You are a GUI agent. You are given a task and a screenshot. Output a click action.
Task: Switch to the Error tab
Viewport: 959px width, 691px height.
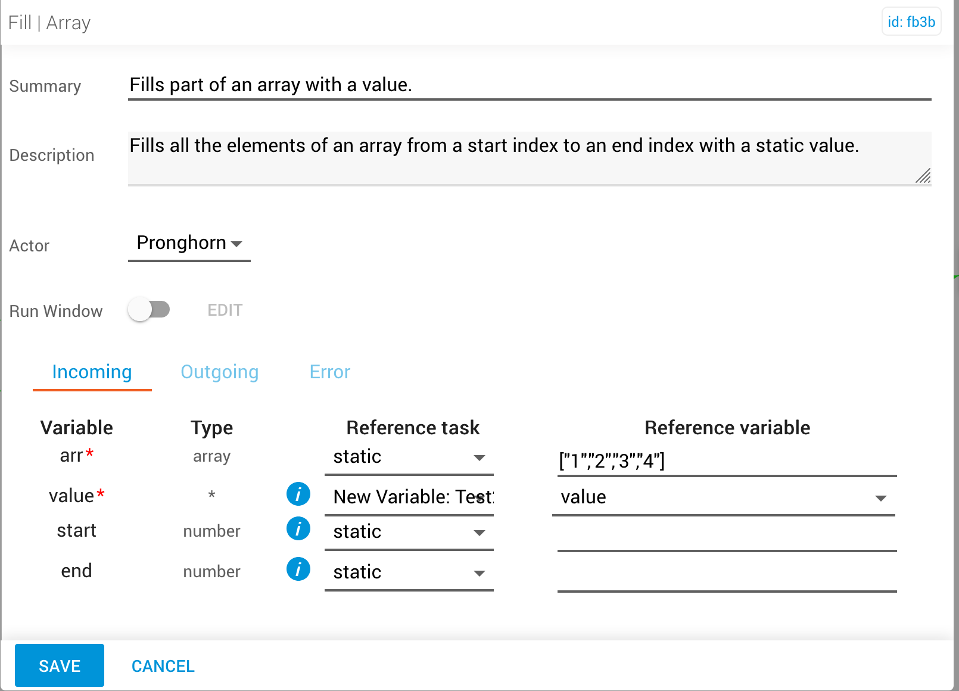point(330,372)
